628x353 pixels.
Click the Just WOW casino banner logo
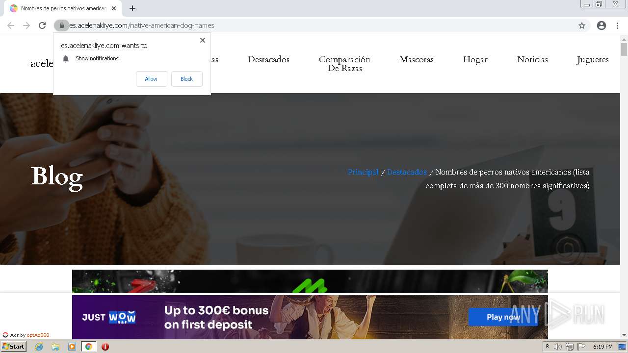point(108,317)
